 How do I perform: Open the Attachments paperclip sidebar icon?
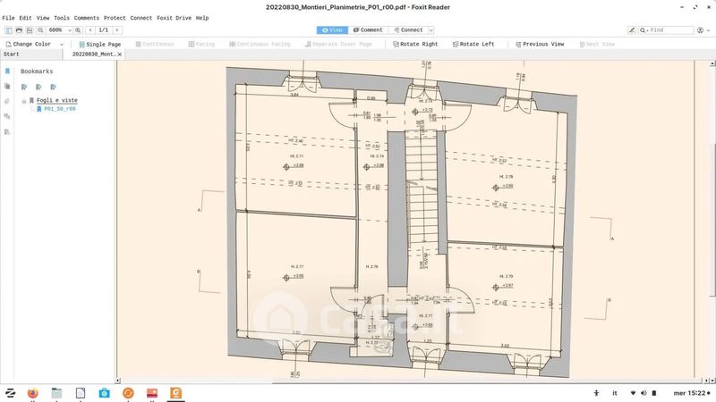pyautogui.click(x=7, y=102)
